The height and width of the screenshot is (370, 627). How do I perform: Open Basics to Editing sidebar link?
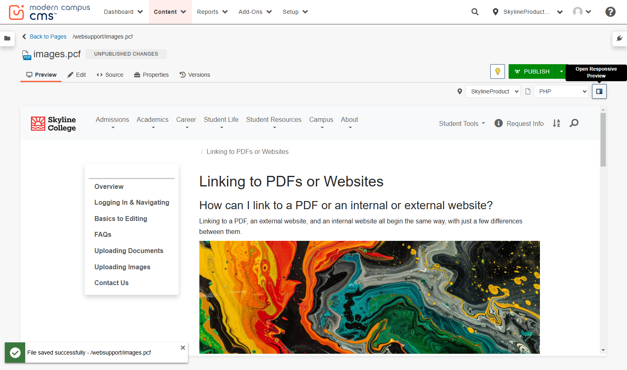pos(121,219)
